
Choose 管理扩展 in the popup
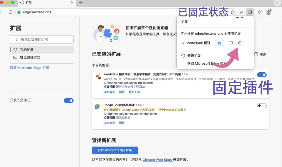tap(194, 56)
